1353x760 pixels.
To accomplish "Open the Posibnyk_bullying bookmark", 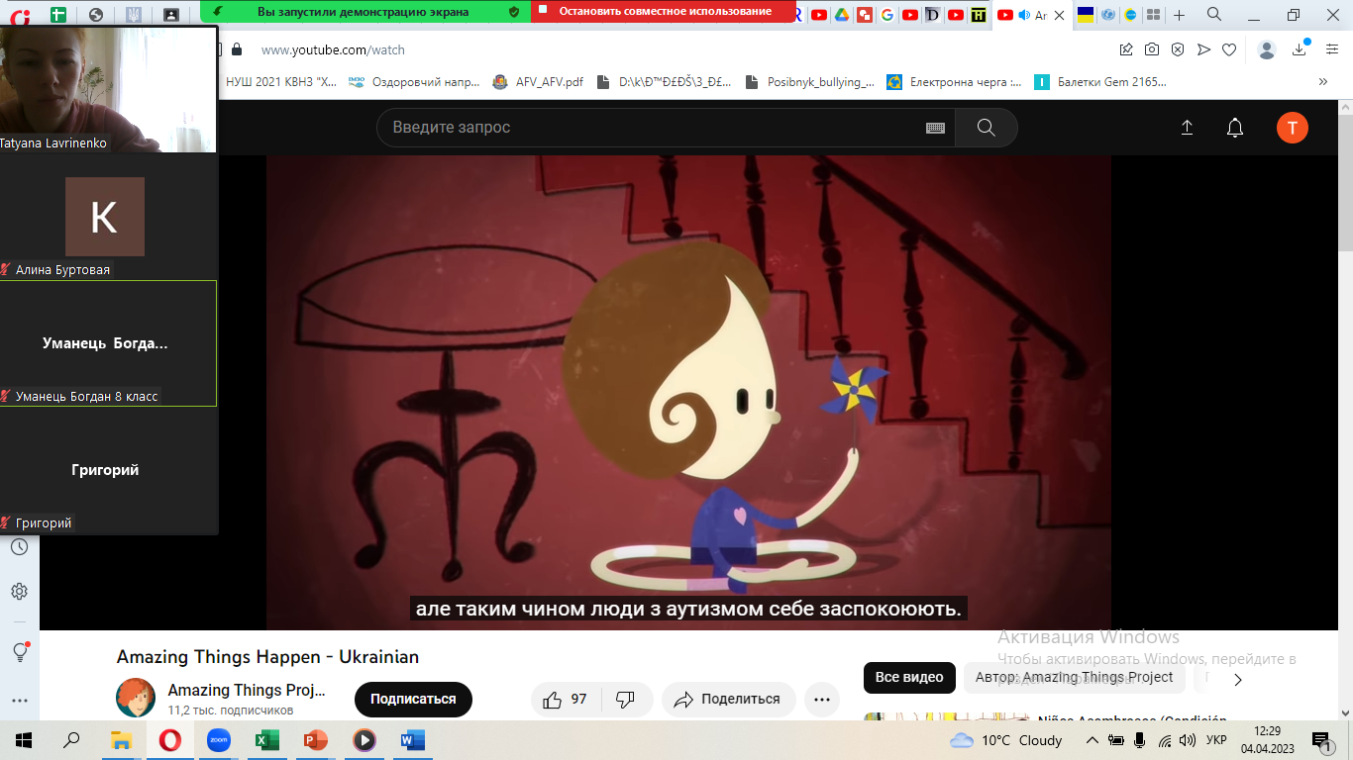I will (809, 82).
